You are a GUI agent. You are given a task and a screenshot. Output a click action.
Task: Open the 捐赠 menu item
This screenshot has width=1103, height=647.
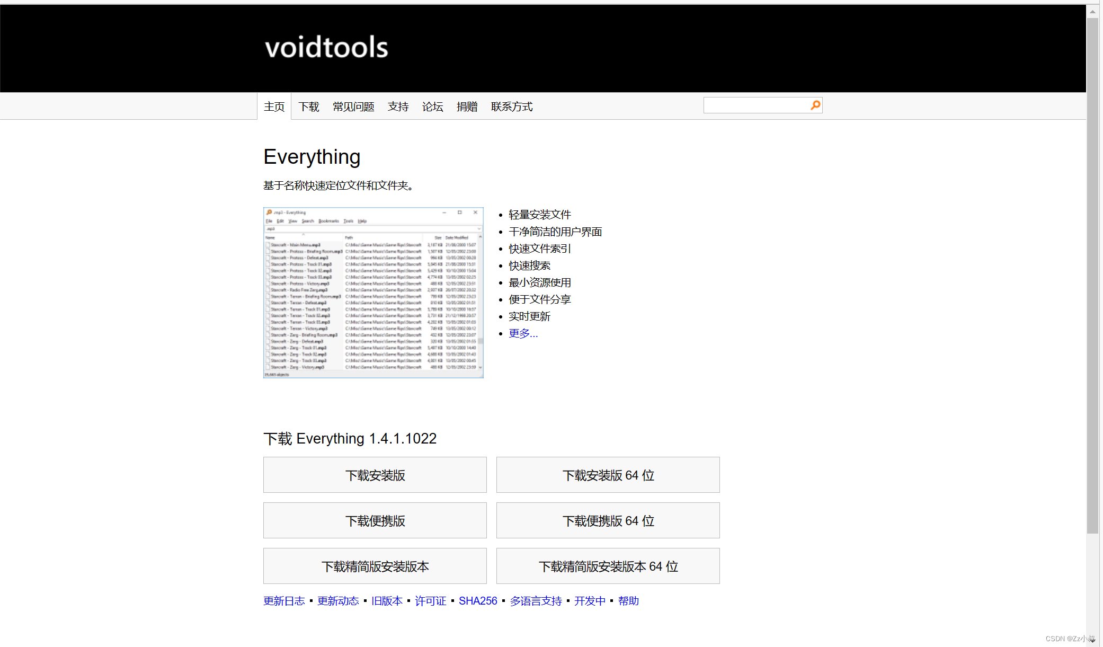[x=467, y=107]
